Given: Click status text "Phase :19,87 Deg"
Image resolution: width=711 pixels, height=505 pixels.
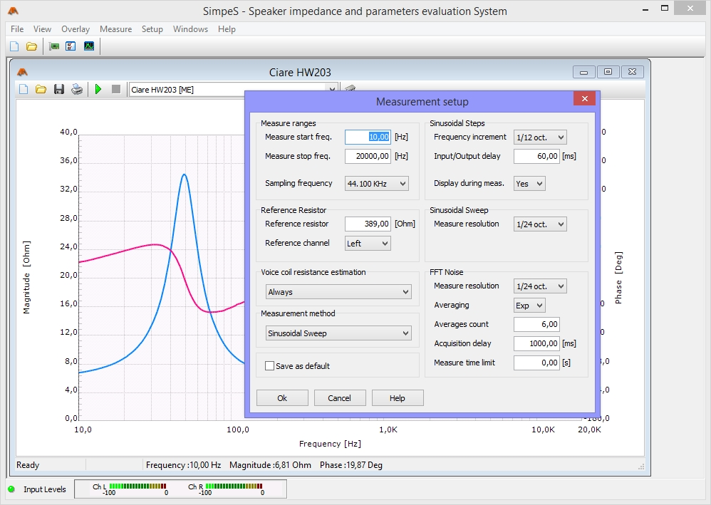Looking at the screenshot, I should (x=351, y=465).
